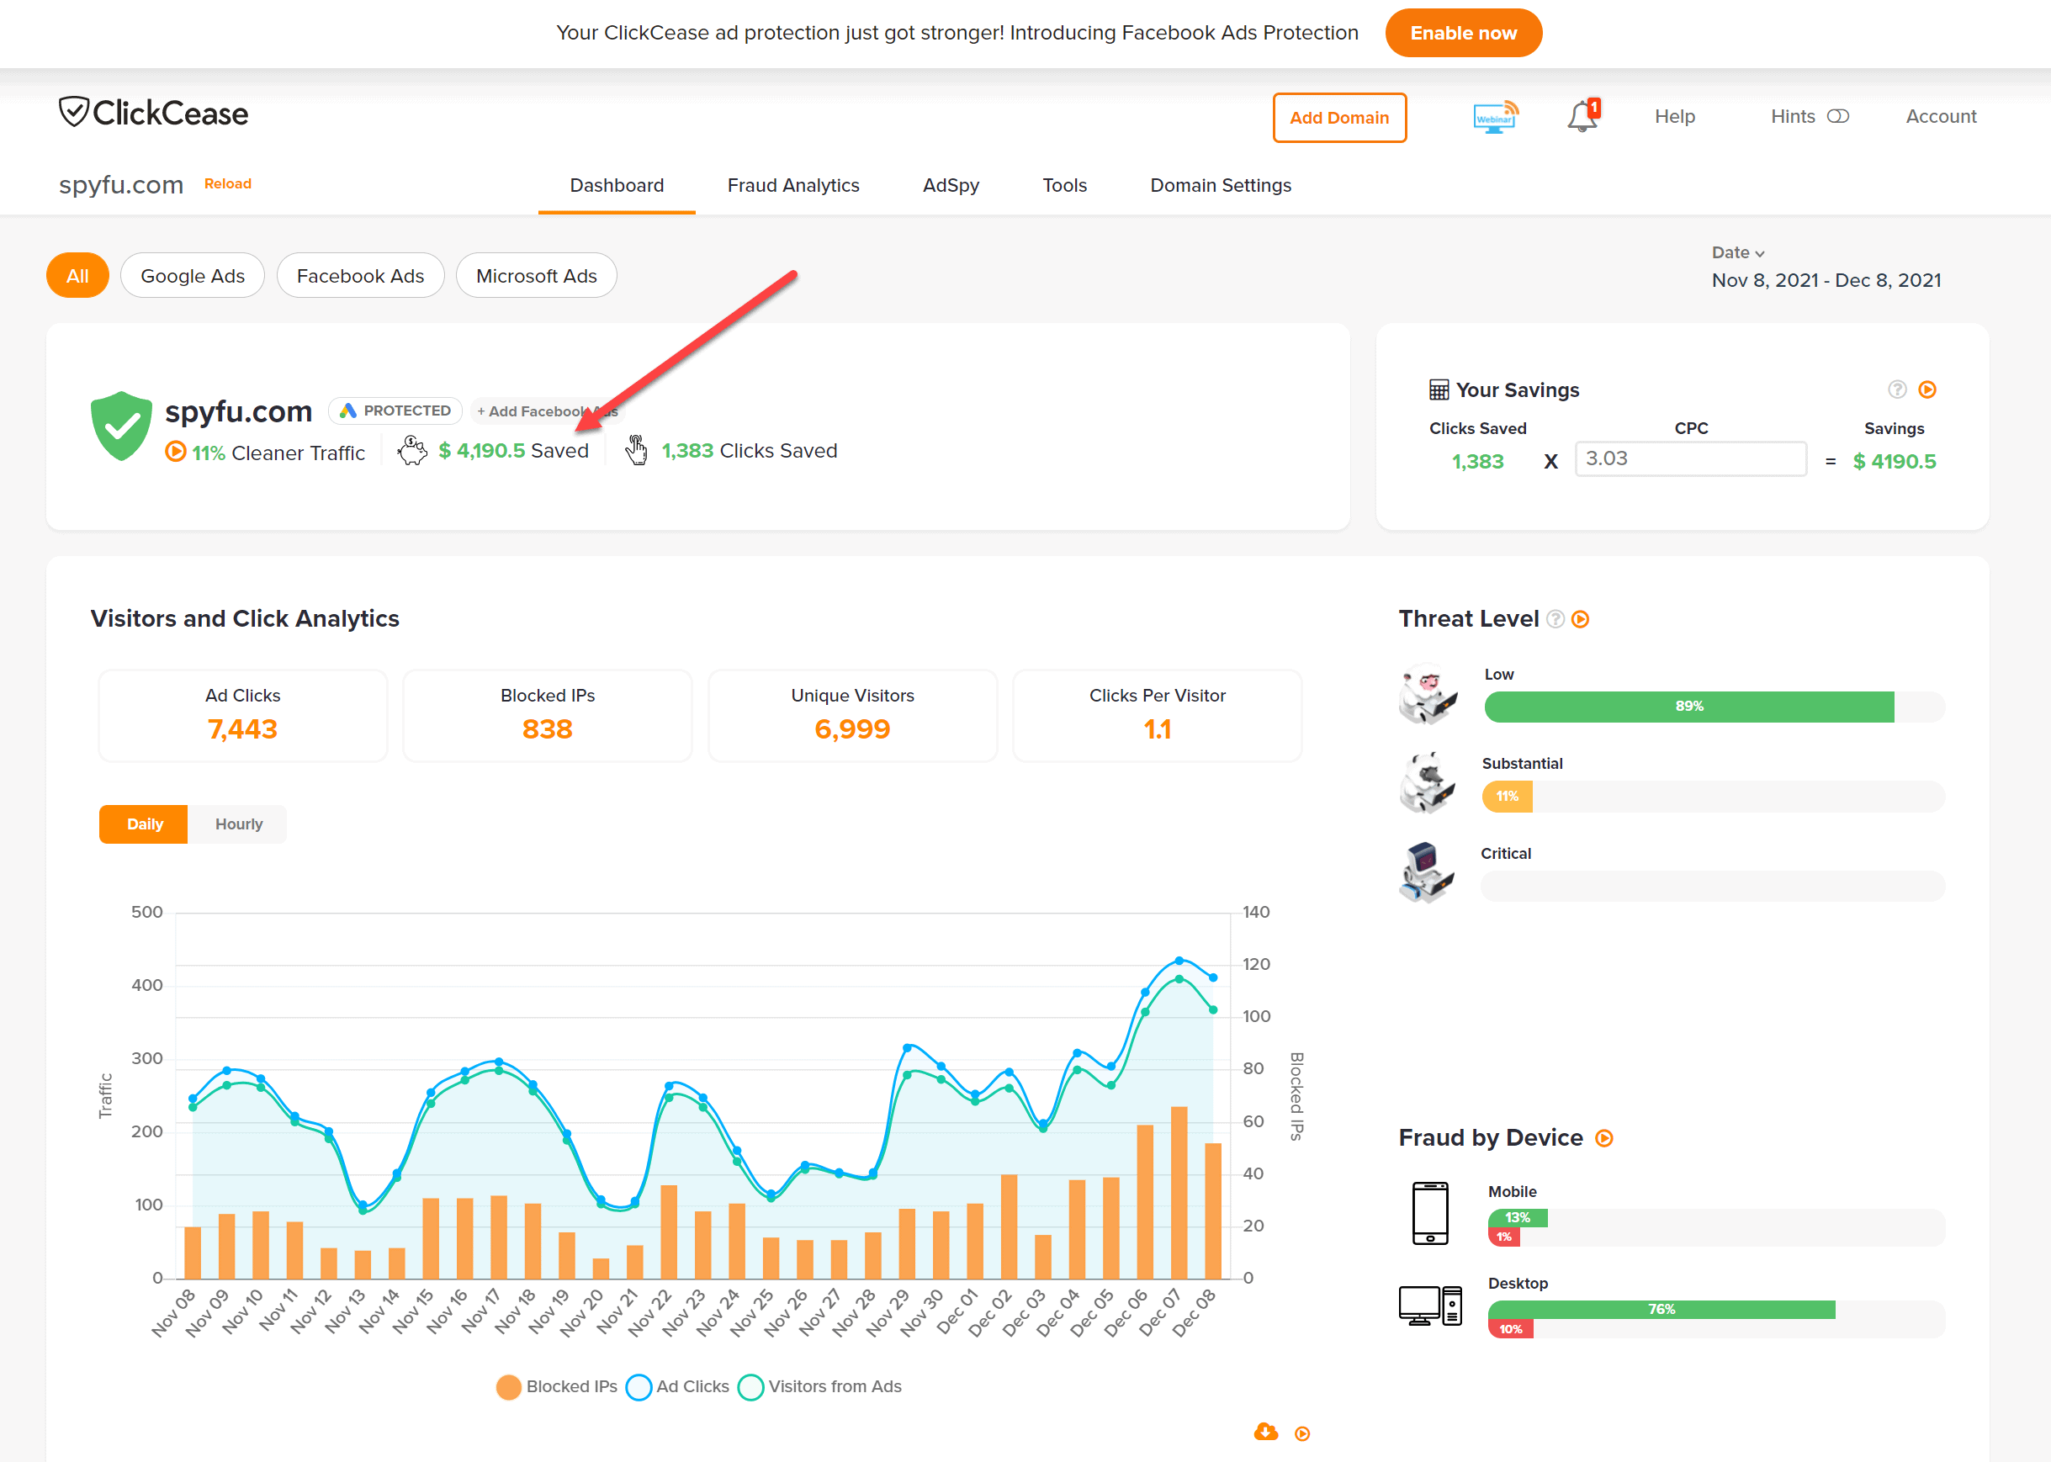The width and height of the screenshot is (2051, 1462).
Task: Click the Reload link
Action: (x=228, y=183)
